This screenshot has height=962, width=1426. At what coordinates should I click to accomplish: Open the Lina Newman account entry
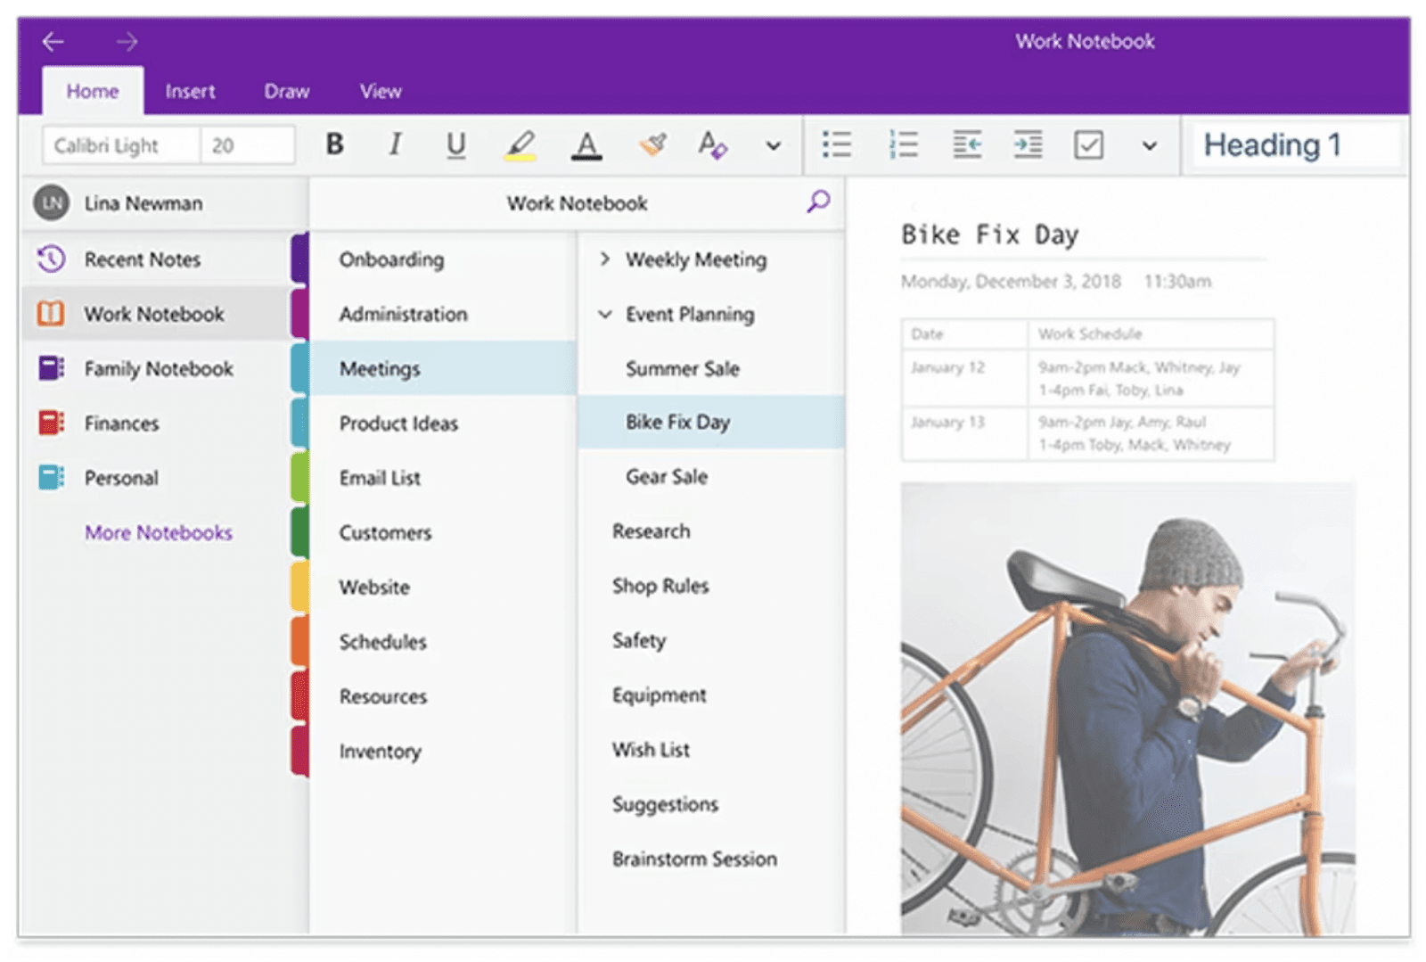[x=164, y=203]
